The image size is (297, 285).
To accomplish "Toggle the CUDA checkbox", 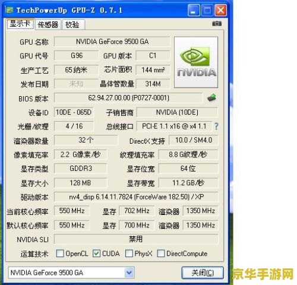I will click(x=96, y=254).
